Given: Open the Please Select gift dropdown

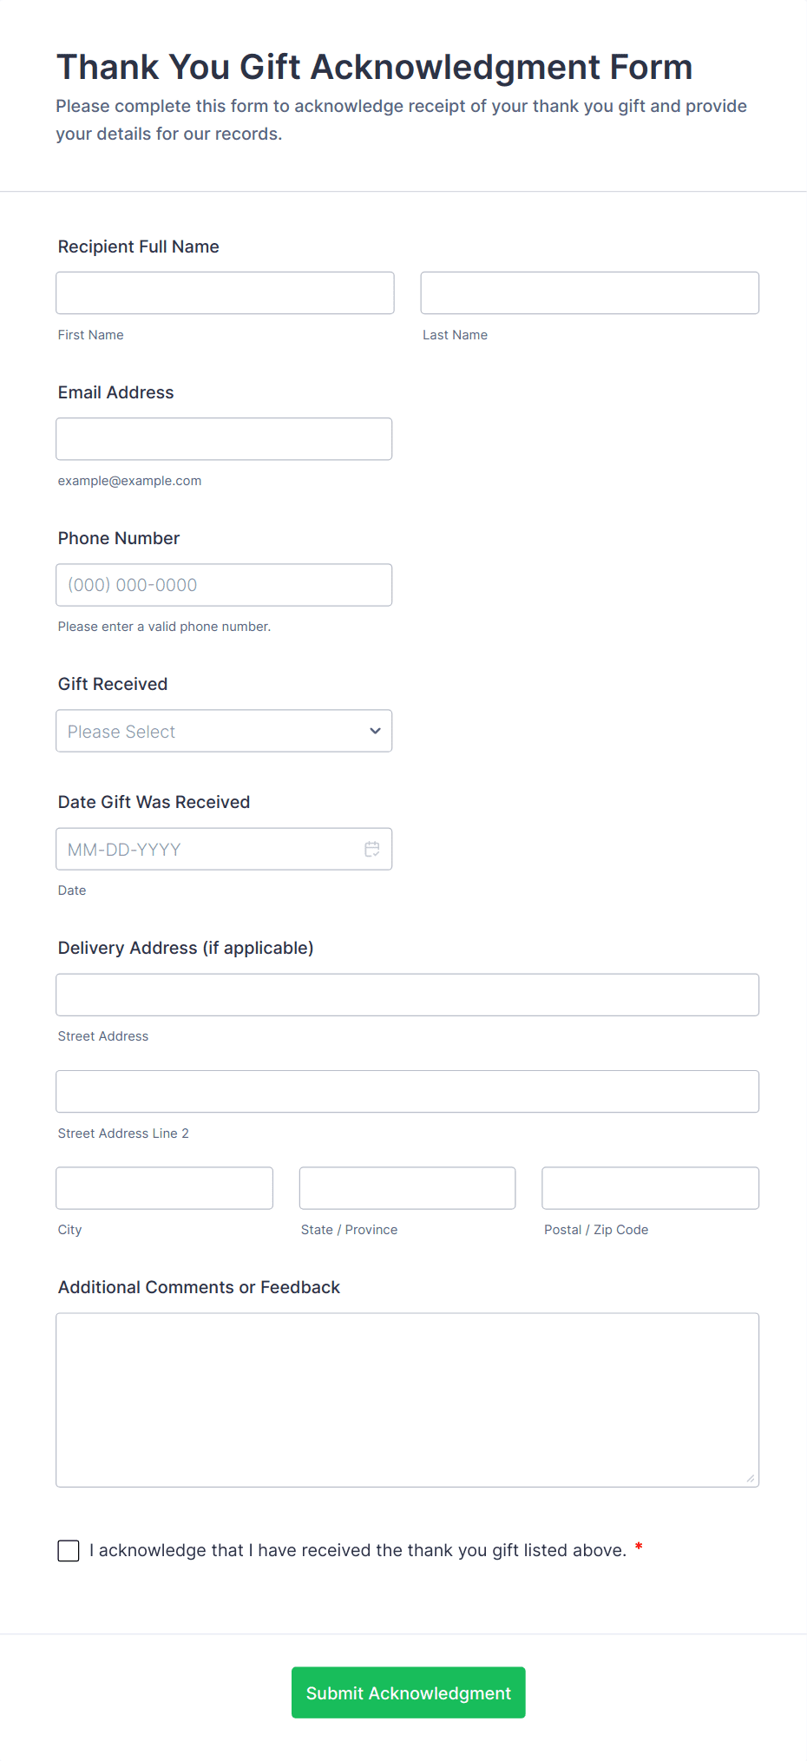Looking at the screenshot, I should (x=208, y=731).
